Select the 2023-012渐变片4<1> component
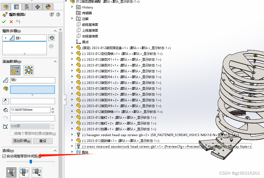The width and height of the screenshot is (264, 178). coord(122,77)
